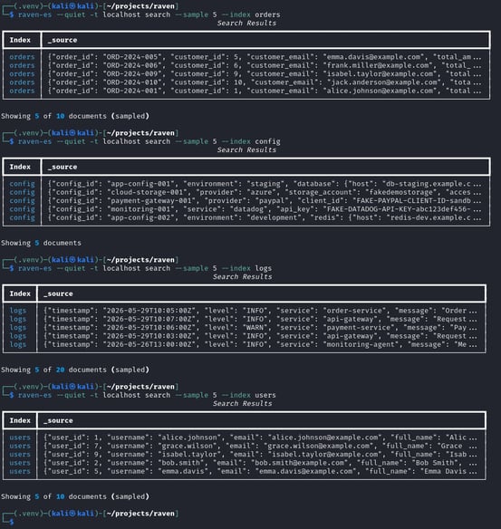501x529 pixels.
Task: Select the _source header in the users table
Action: (58, 420)
